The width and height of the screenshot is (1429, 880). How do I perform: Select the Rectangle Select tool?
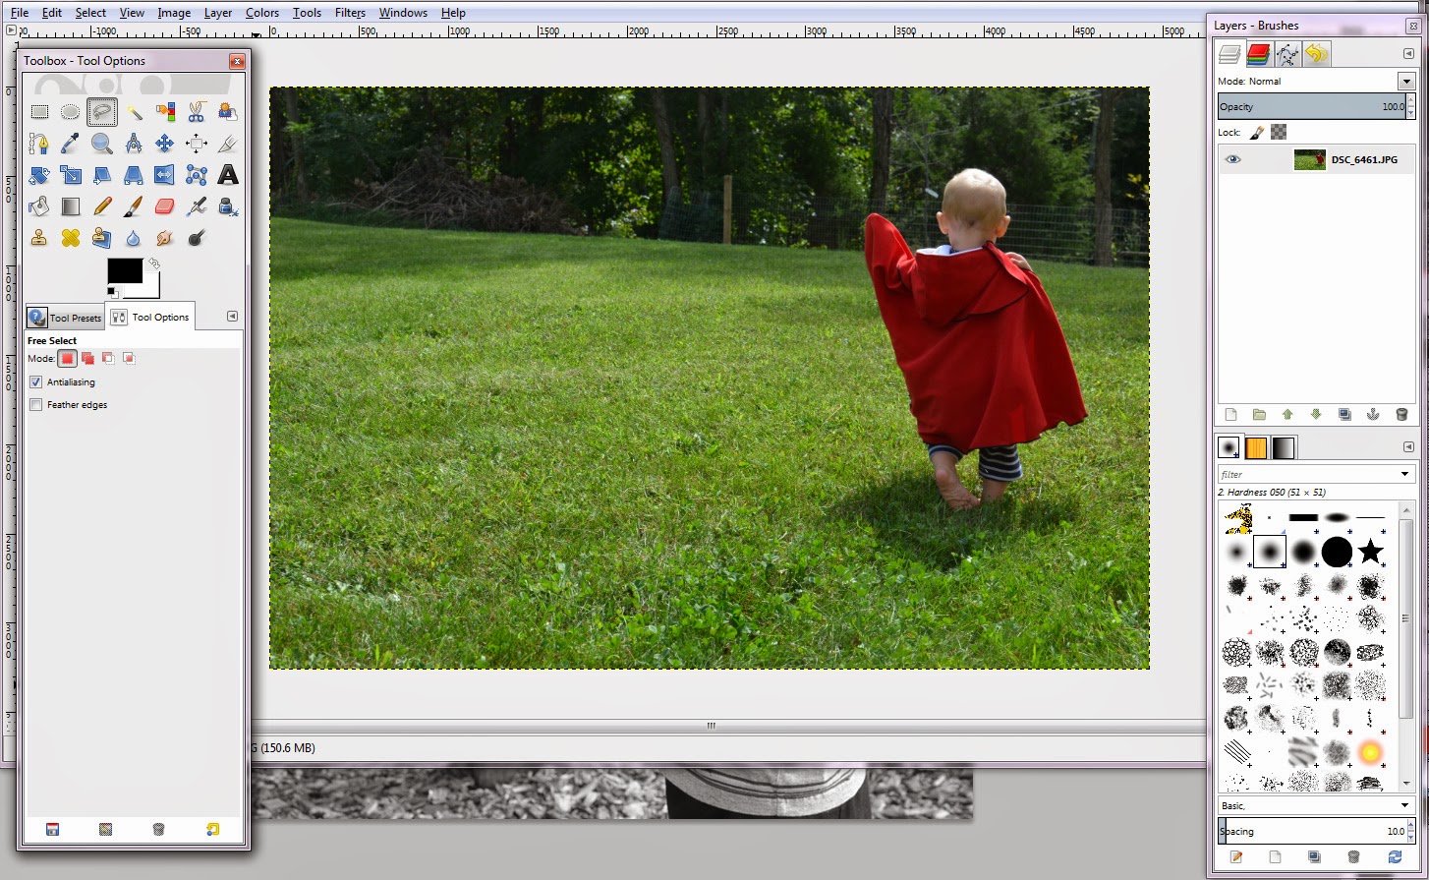(x=39, y=111)
